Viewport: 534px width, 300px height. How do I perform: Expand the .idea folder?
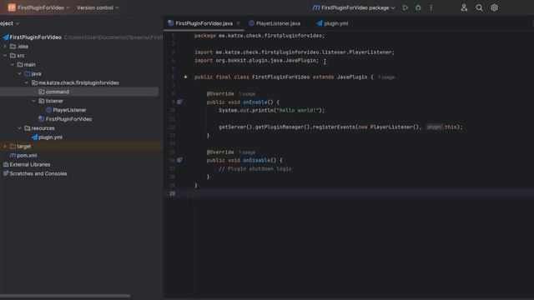click(5, 47)
